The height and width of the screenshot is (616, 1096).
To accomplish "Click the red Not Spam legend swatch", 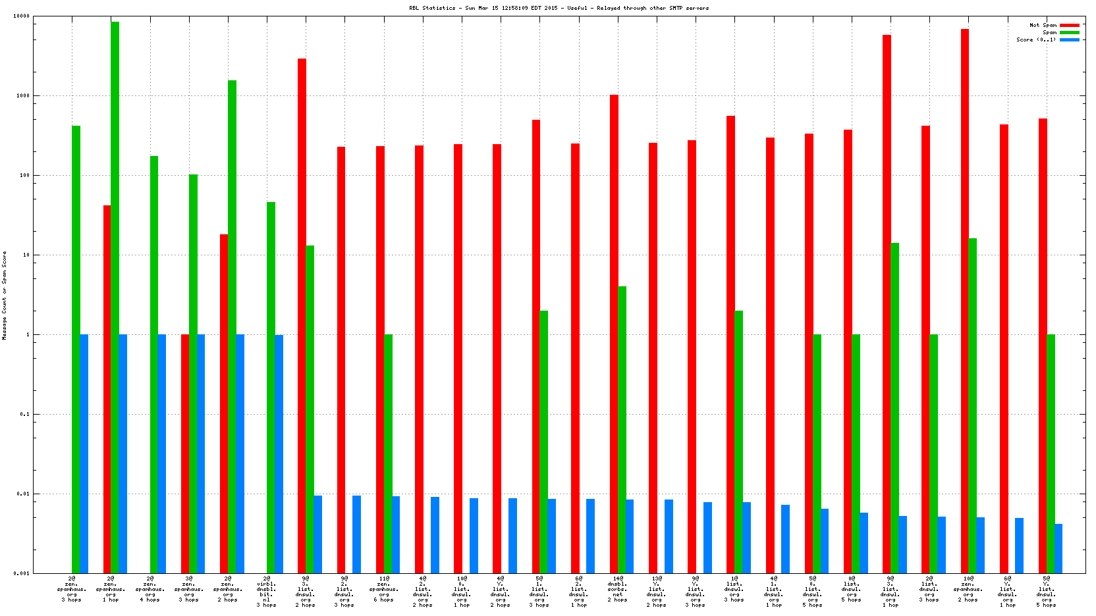I will (x=1070, y=25).
